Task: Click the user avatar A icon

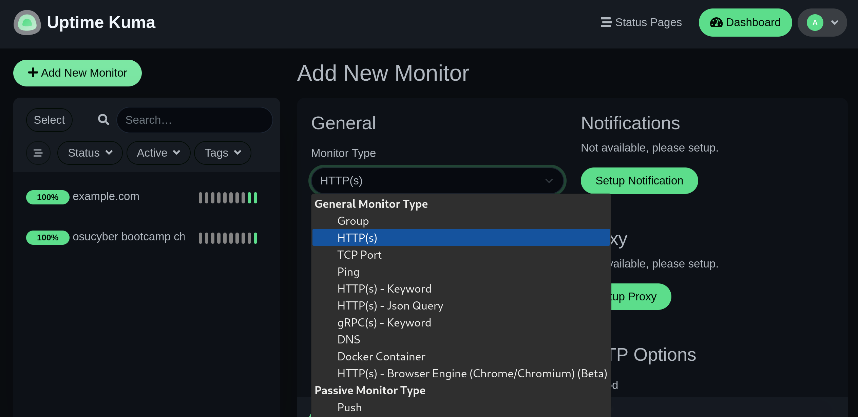Action: [815, 23]
